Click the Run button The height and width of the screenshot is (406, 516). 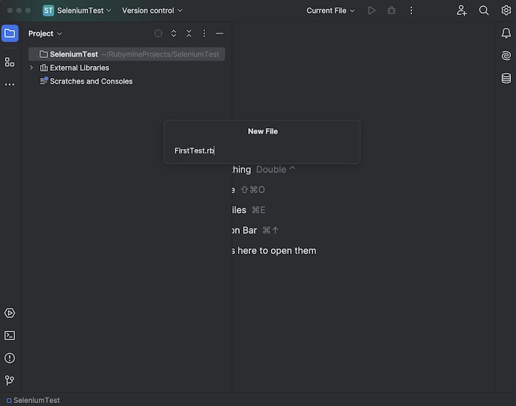click(x=371, y=11)
